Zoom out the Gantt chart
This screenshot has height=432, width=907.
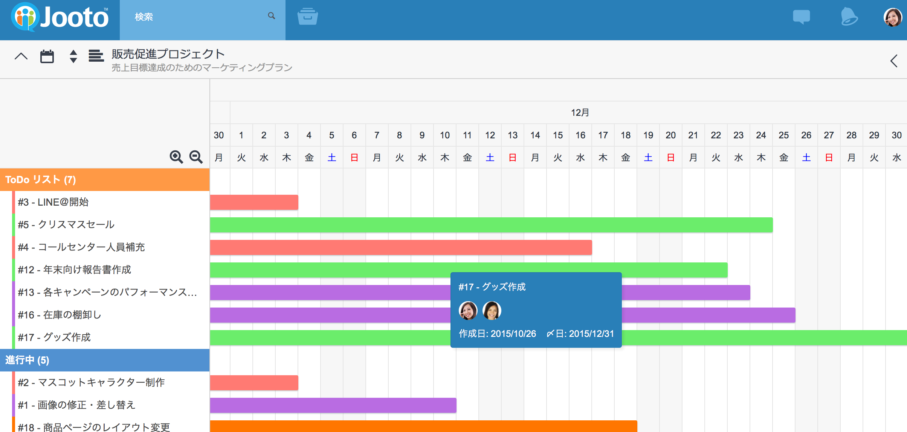point(196,157)
